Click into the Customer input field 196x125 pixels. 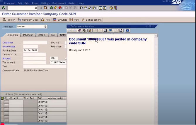(35, 43)
